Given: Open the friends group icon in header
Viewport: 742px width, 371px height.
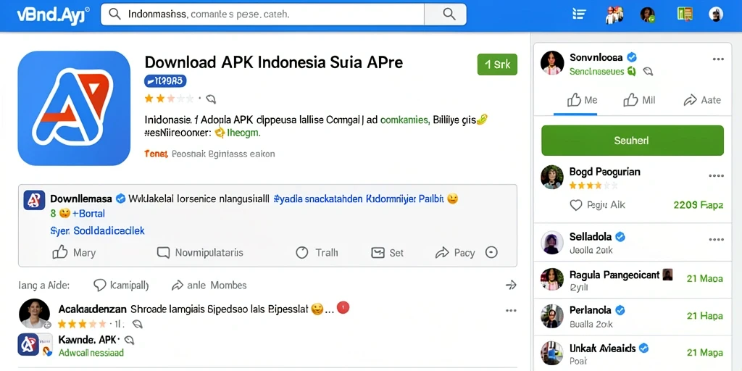Looking at the screenshot, I should [614, 14].
